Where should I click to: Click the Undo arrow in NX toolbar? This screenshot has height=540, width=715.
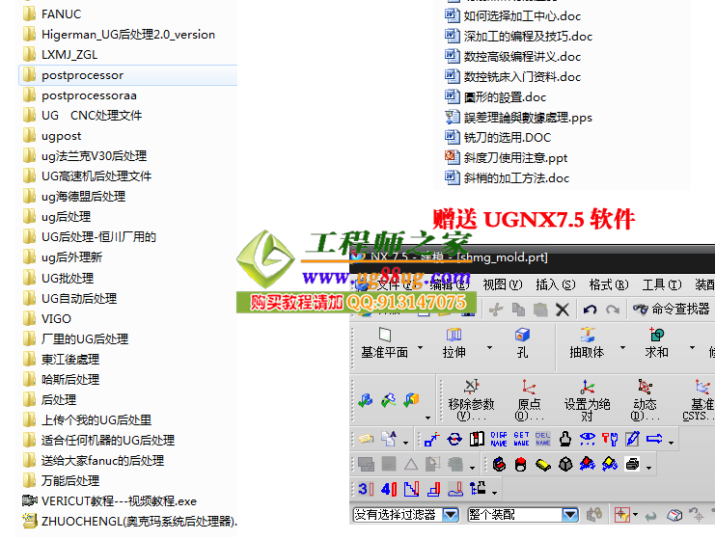pos(590,310)
